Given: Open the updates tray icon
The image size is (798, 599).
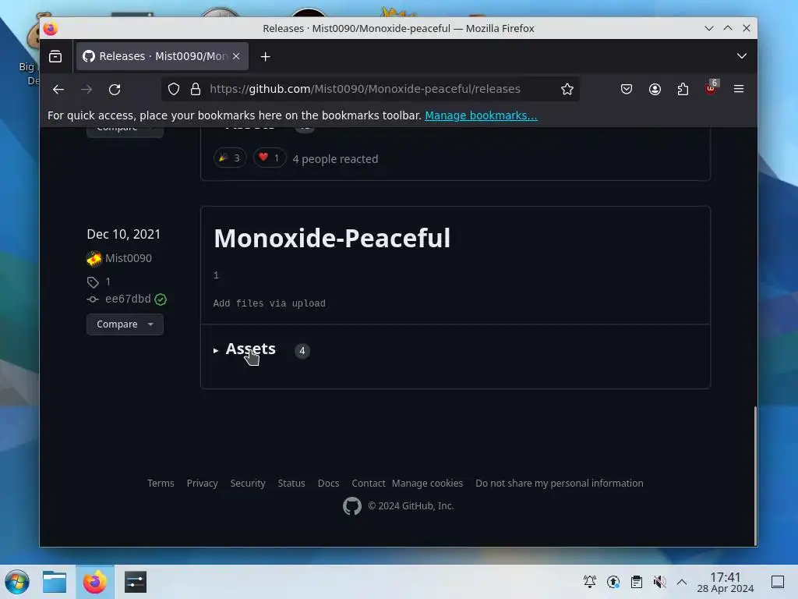Looking at the screenshot, I should tap(613, 582).
